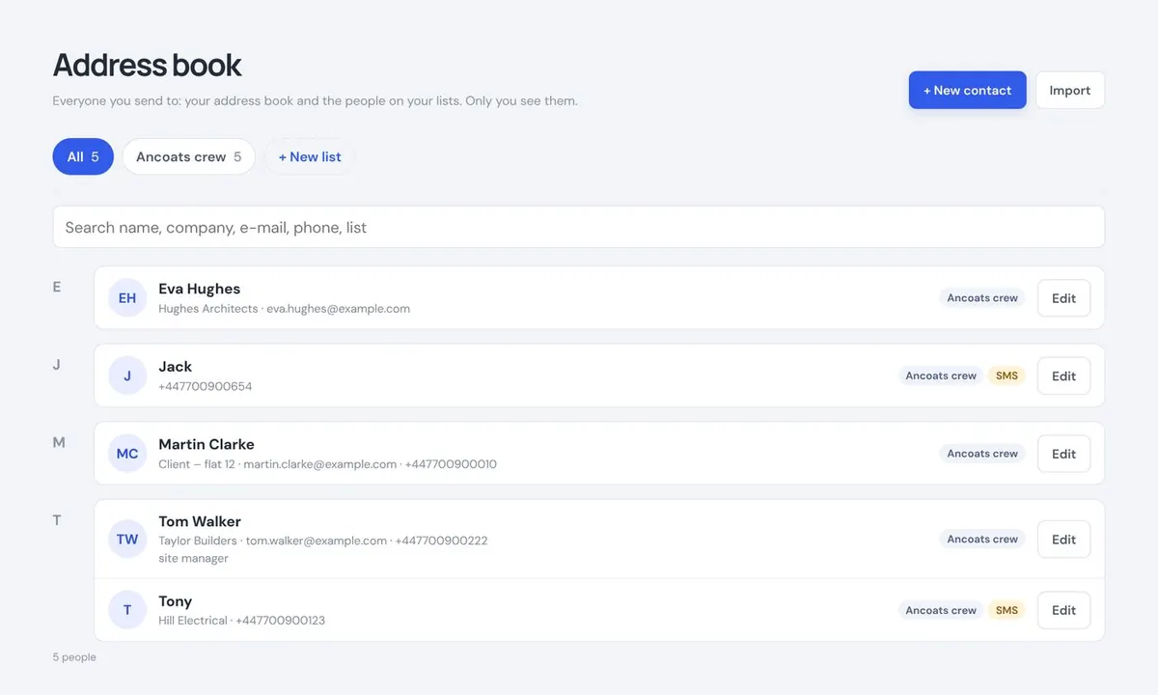Switch to the Ancoats crew list tab
Image resolution: width=1158 pixels, height=695 pixels.
(188, 156)
